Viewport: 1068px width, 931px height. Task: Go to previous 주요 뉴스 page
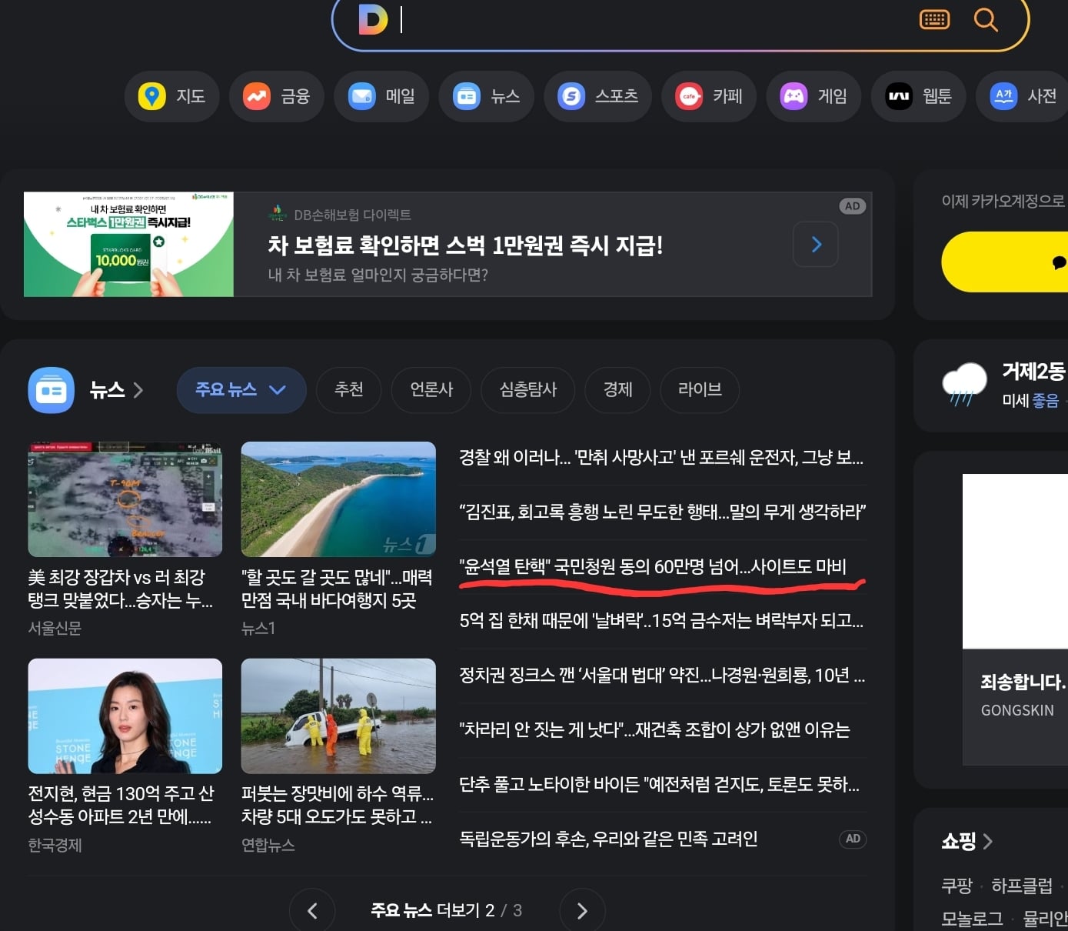[312, 911]
